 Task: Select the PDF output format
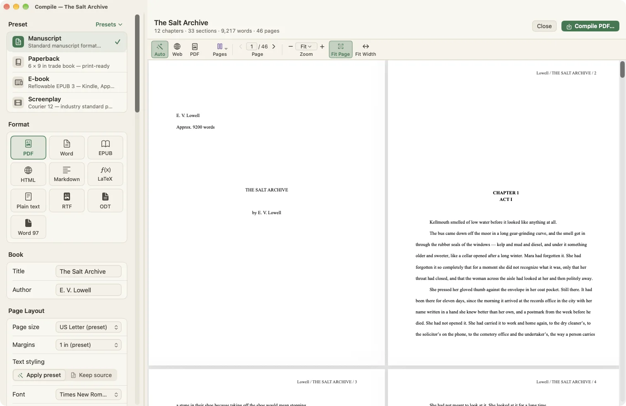[28, 148]
